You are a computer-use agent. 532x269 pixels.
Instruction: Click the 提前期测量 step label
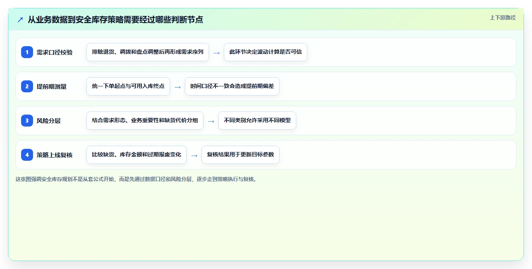point(52,86)
